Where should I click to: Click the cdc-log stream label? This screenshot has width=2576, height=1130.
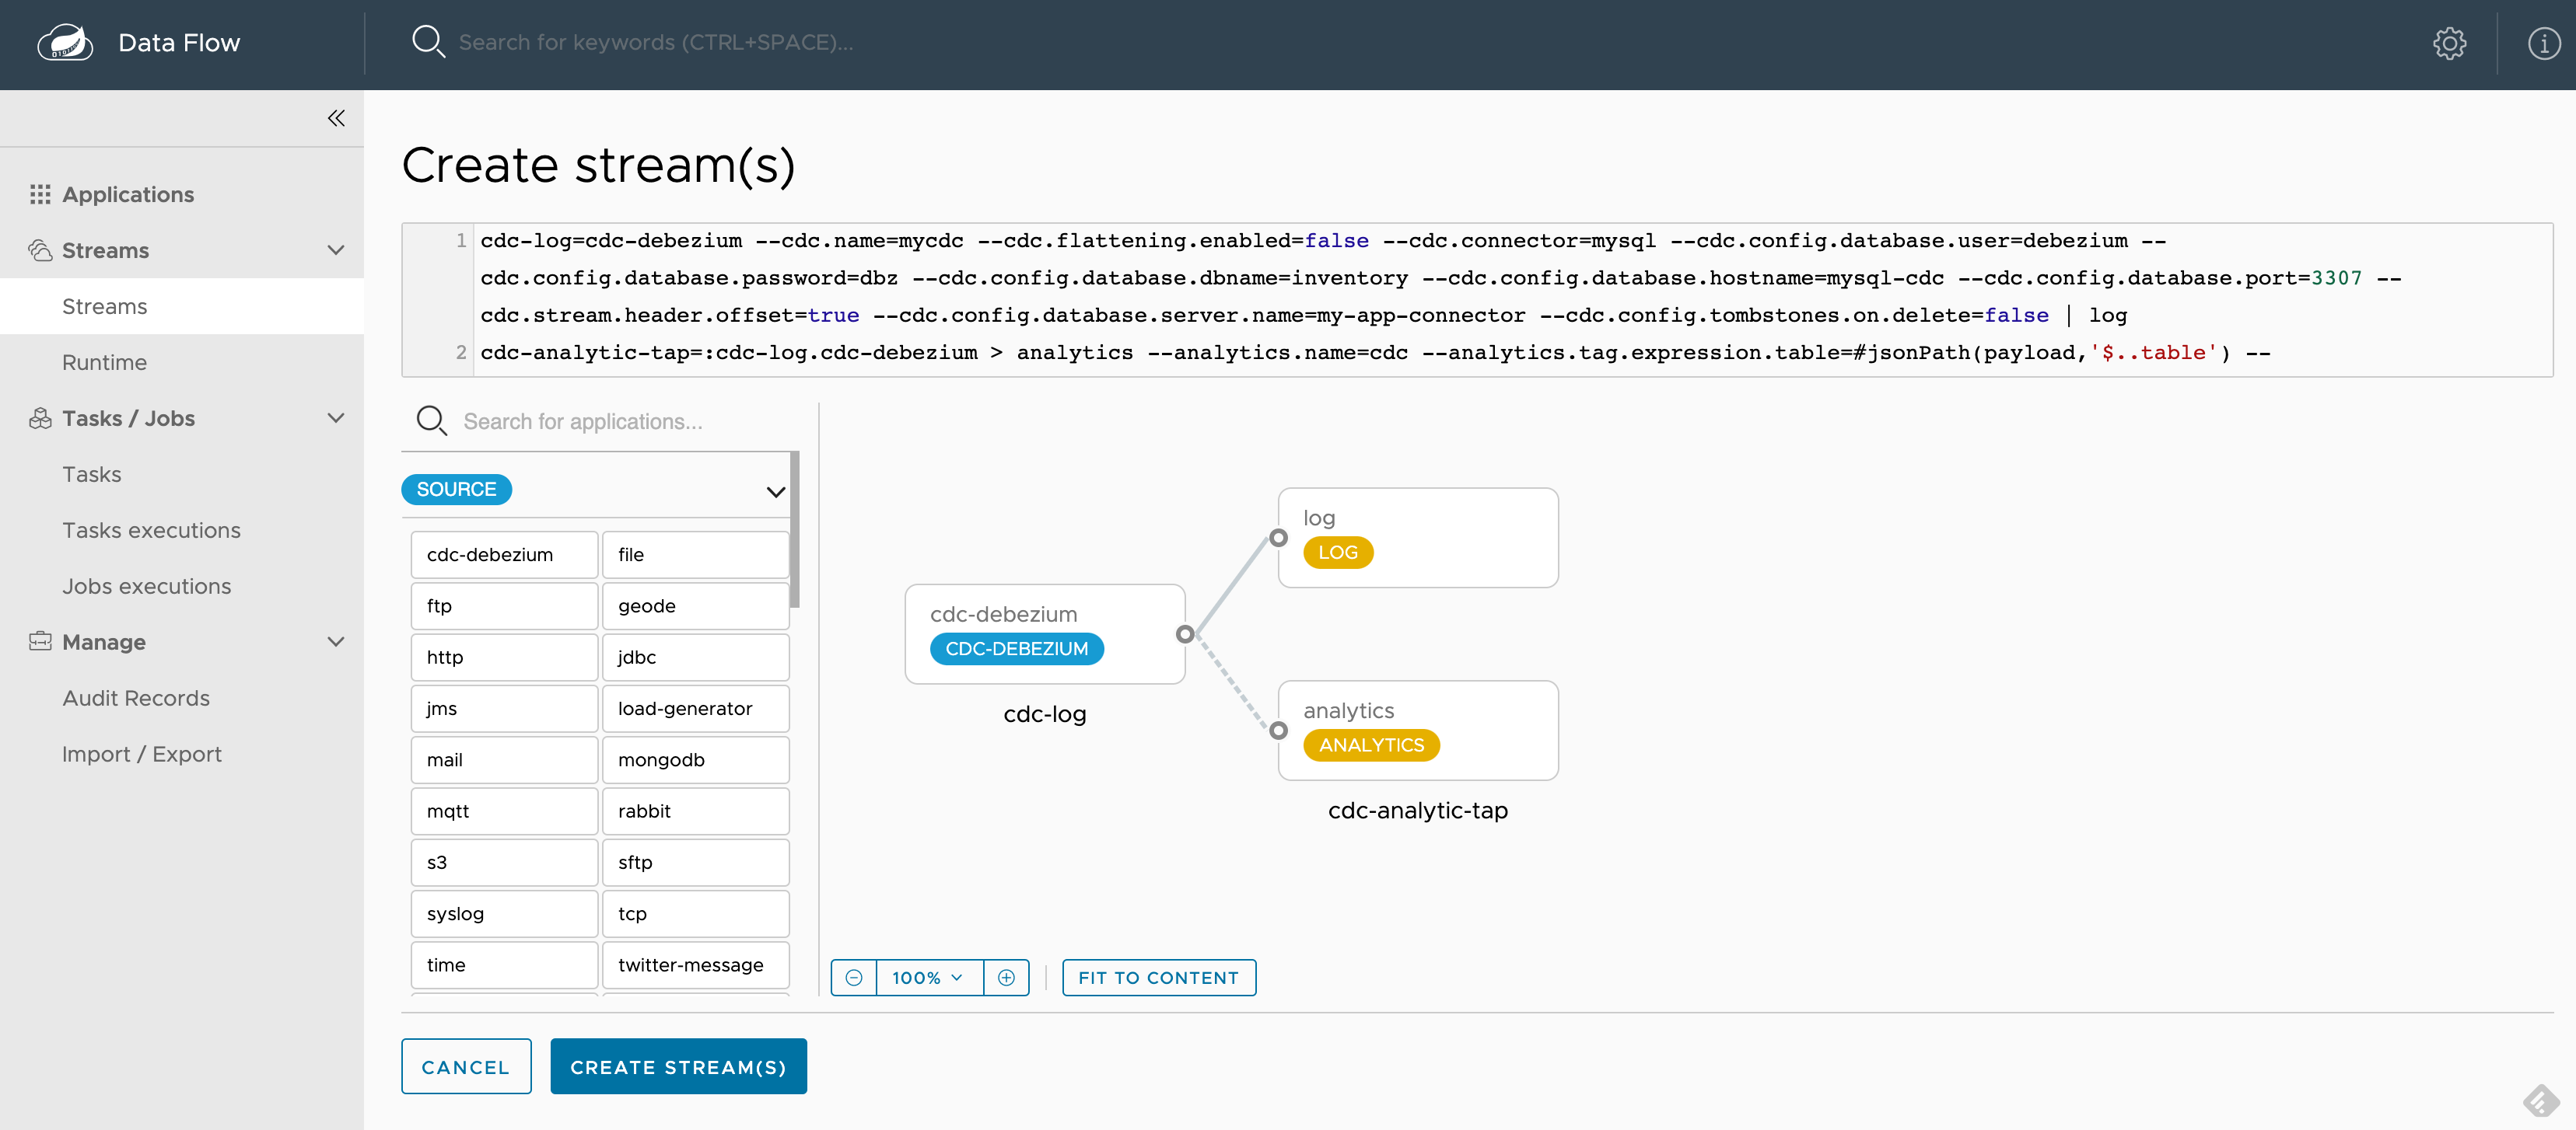[x=1045, y=714]
